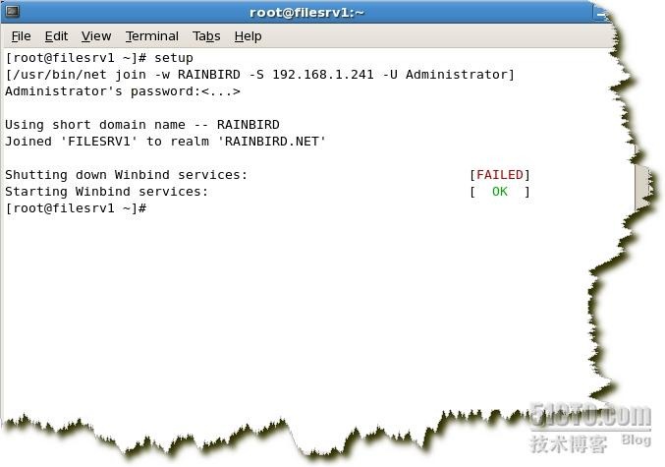This screenshot has height=467, width=665.
Task: Open the Terminal menu
Action: [x=152, y=36]
